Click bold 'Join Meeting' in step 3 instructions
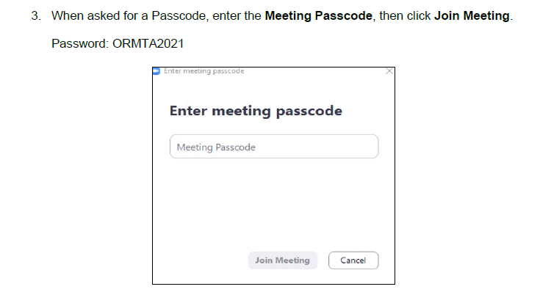The height and width of the screenshot is (303, 540). (471, 16)
